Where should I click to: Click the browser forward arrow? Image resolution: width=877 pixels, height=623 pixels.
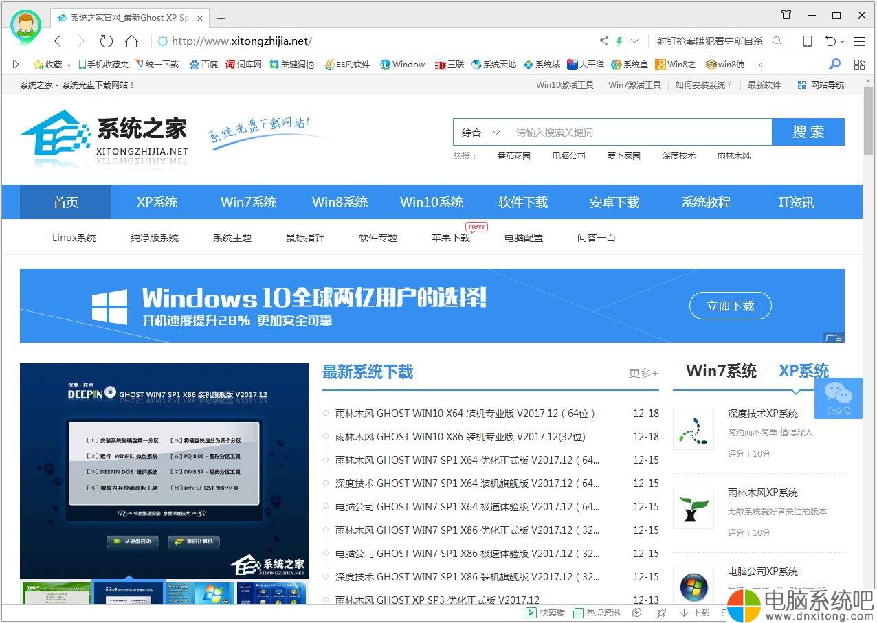point(81,41)
